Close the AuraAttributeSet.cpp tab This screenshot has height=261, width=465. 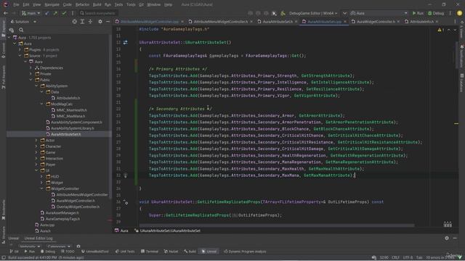tap(345, 22)
